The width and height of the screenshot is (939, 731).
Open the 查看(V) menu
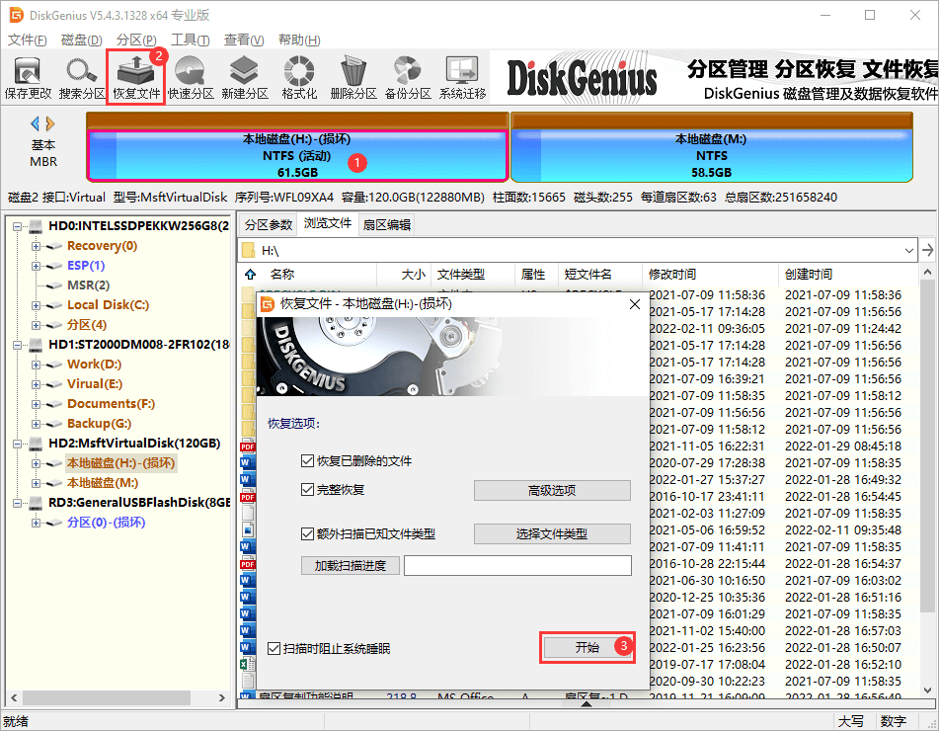[x=244, y=41]
